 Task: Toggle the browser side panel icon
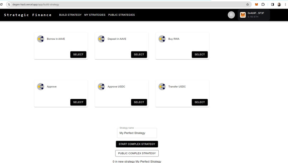click(x=273, y=4)
